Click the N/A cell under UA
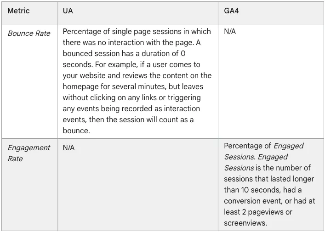Screen dimensions: 325x232 [68, 147]
